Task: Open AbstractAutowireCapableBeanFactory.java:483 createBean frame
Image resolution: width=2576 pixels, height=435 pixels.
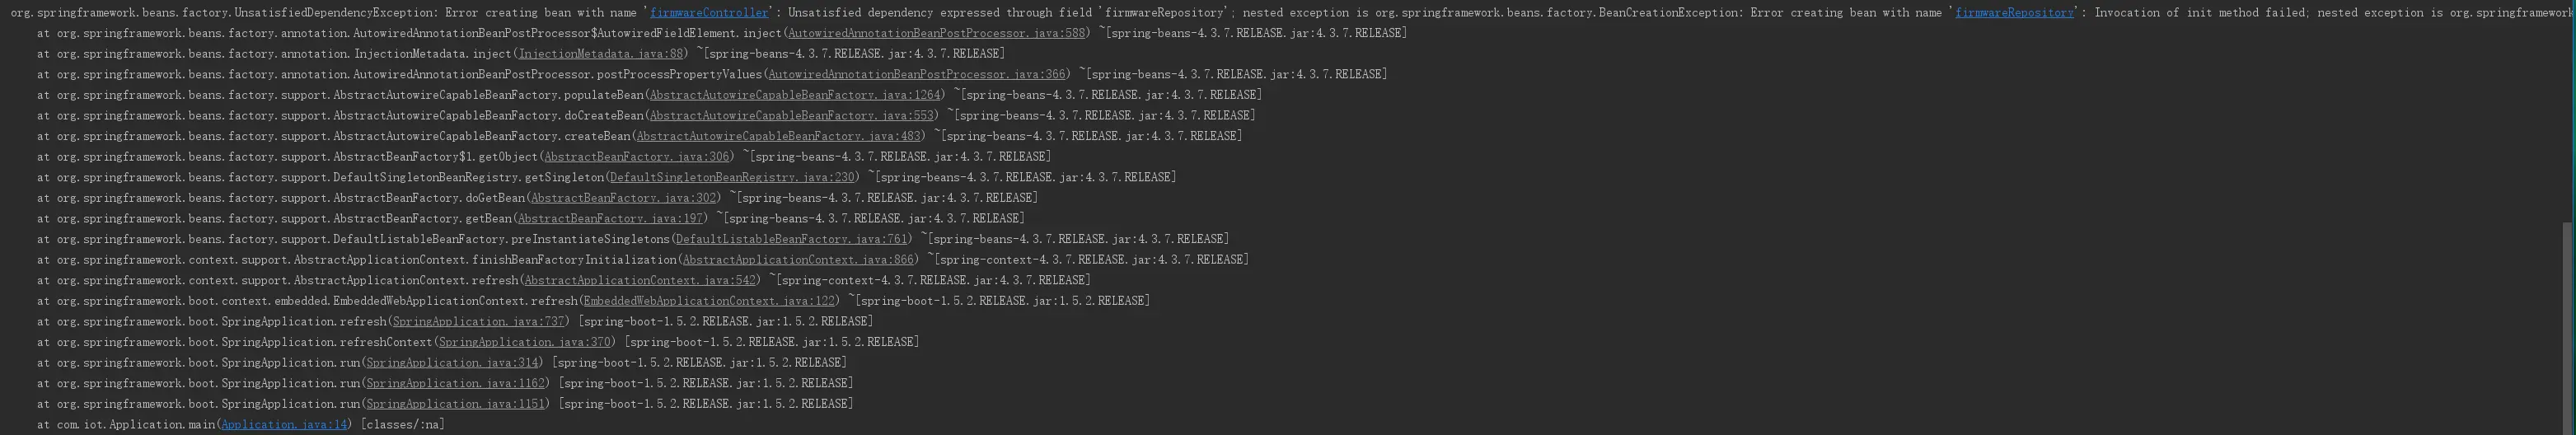Action: (779, 136)
